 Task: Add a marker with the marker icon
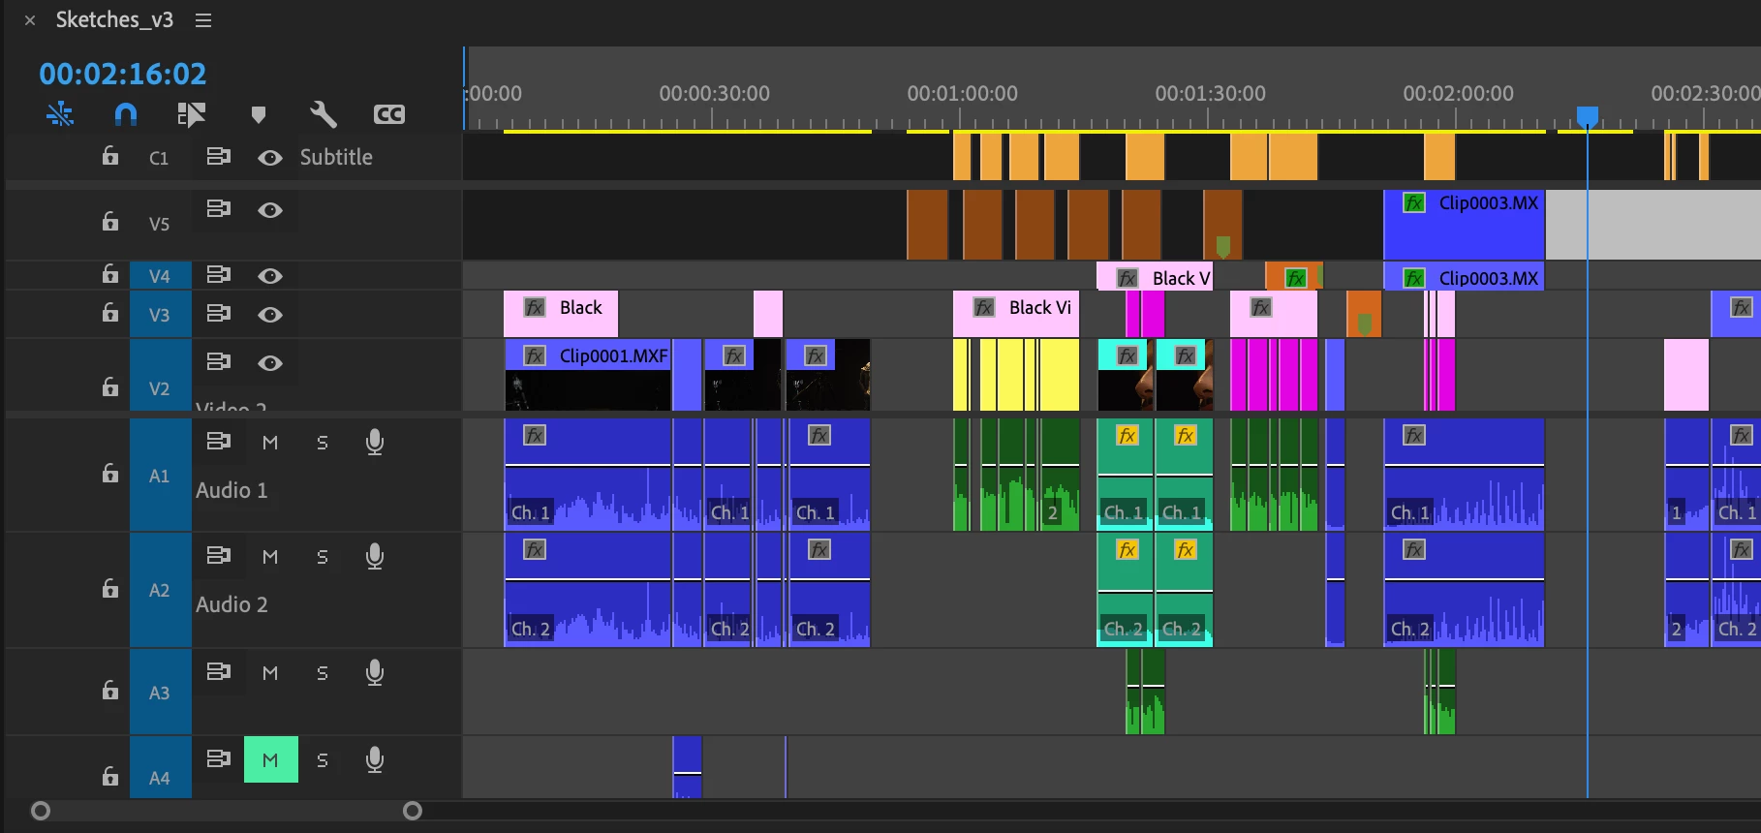(258, 114)
